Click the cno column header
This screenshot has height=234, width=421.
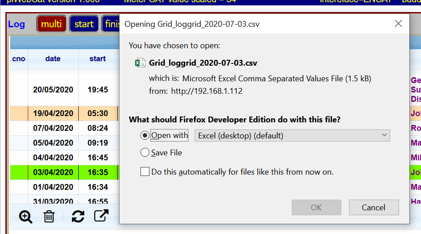tap(19, 59)
